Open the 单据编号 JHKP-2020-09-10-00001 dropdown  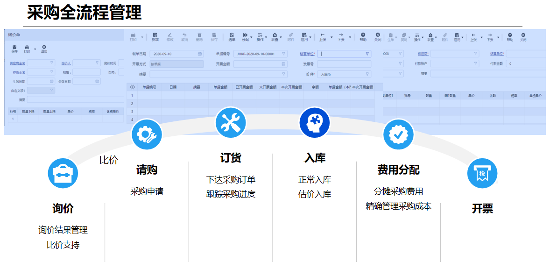click(x=284, y=54)
